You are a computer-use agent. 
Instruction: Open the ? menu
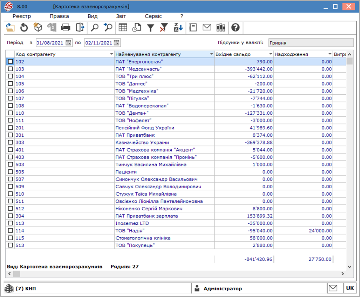click(182, 16)
